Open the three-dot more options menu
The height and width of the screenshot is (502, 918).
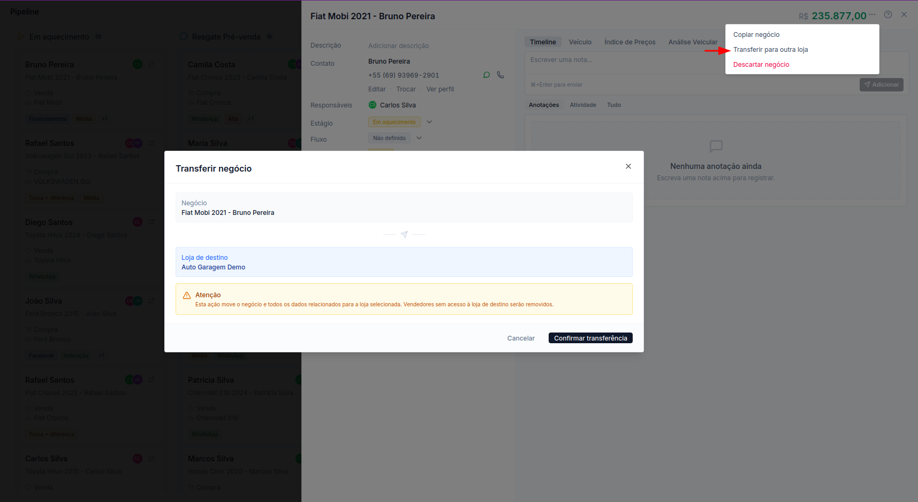point(873,14)
